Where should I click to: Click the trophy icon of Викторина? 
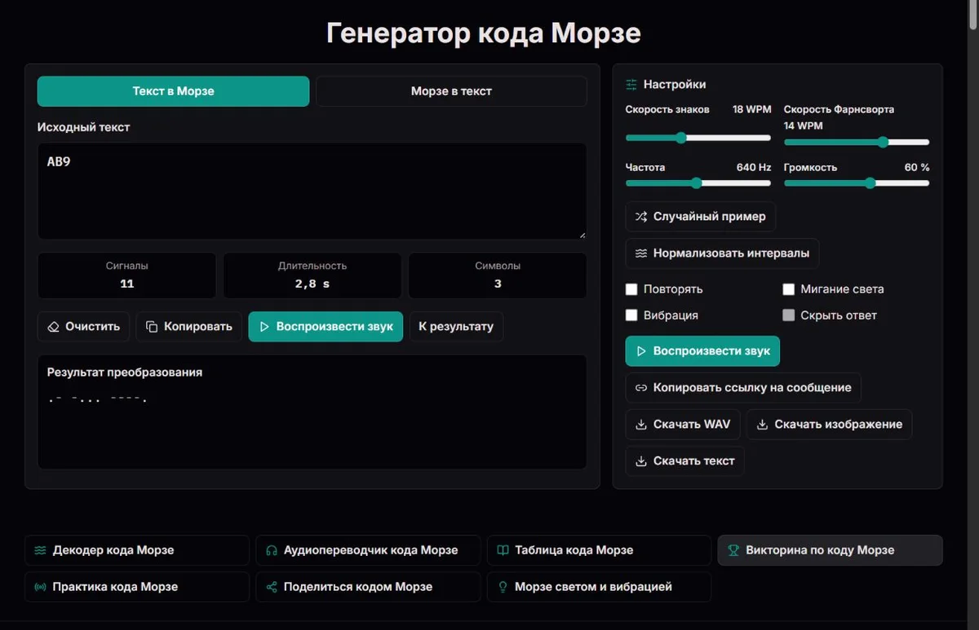(733, 550)
